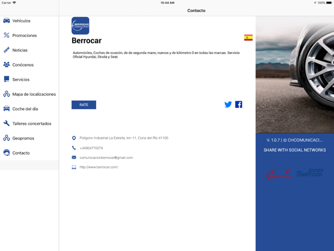Viewport: 334px width, 251px height.
Task: Tap the Contacto header title
Action: pos(196,10)
